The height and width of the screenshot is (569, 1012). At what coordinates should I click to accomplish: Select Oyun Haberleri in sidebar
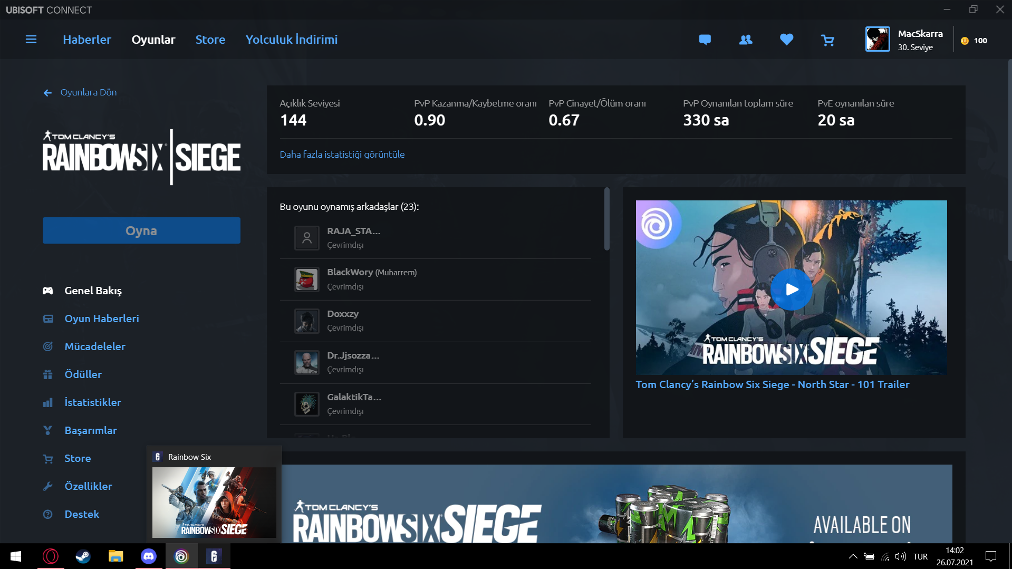(x=102, y=319)
